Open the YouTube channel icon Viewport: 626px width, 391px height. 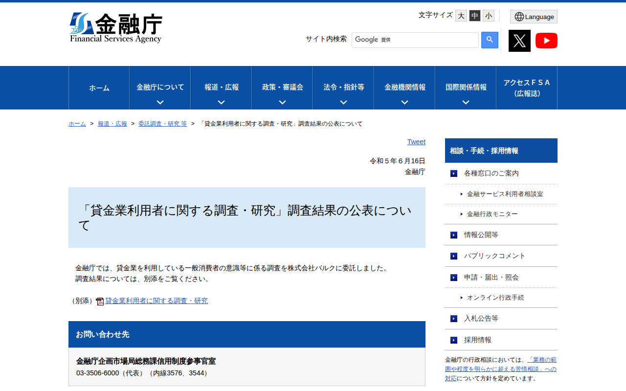tap(546, 41)
